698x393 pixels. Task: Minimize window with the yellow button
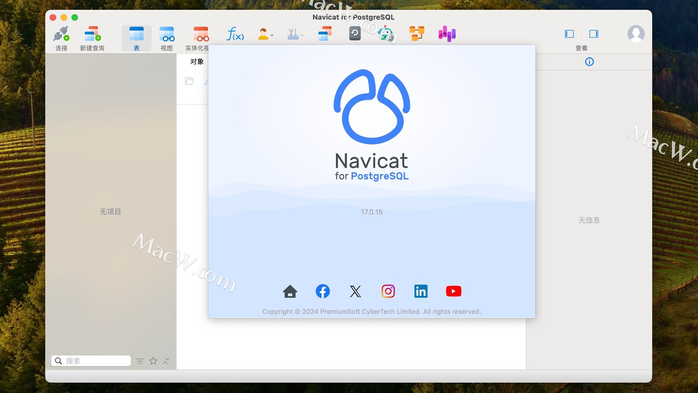64,17
